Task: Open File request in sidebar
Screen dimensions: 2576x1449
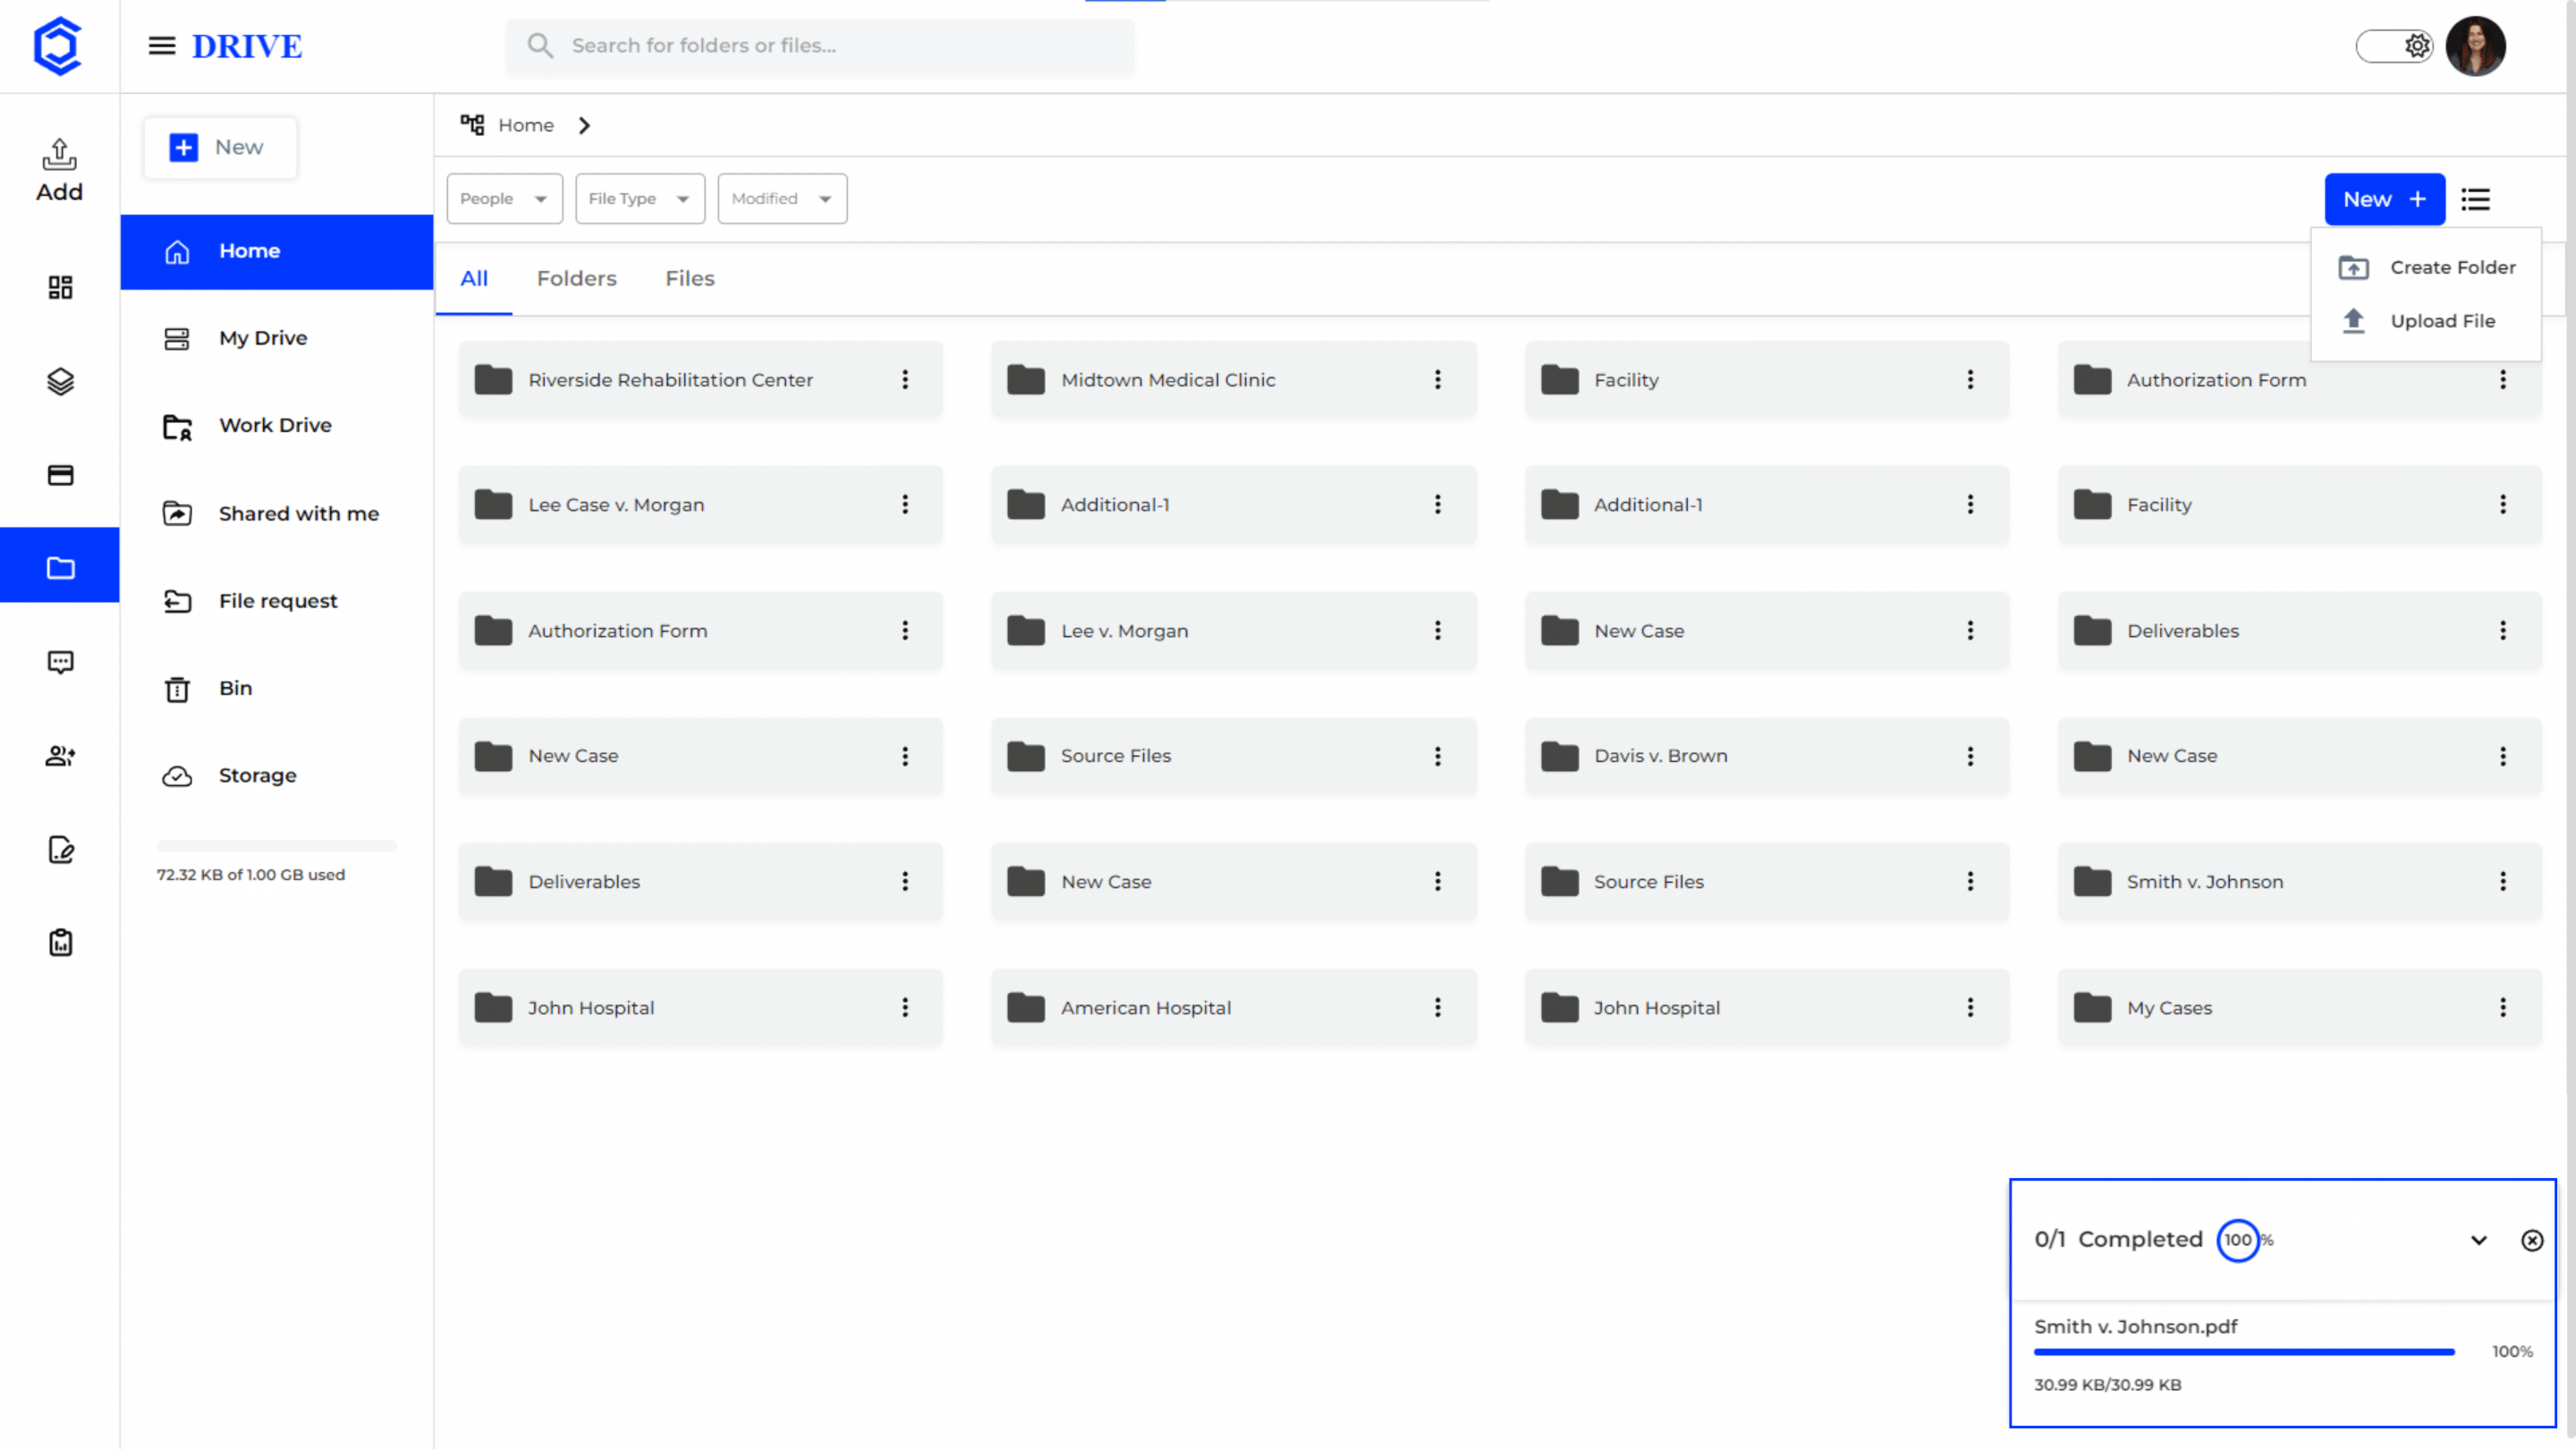Action: pos(277,600)
